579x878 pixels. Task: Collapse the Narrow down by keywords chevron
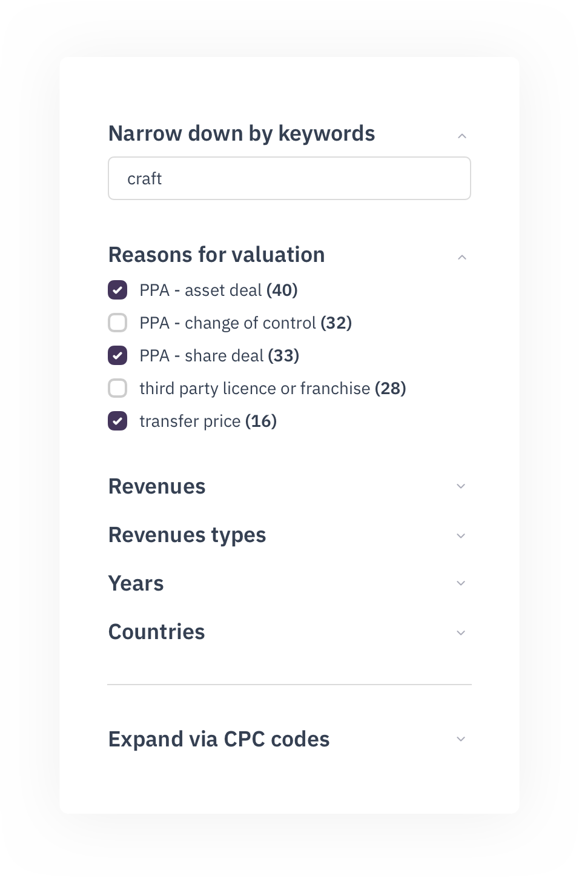pos(462,136)
